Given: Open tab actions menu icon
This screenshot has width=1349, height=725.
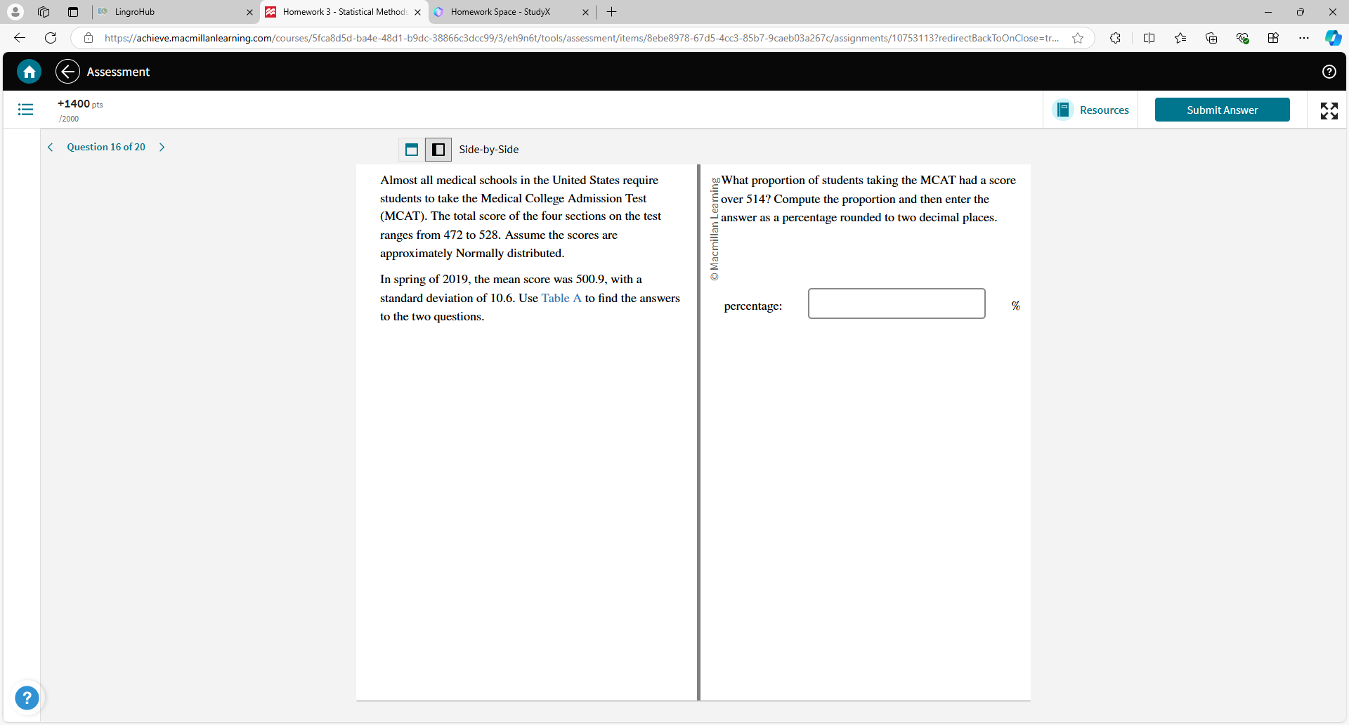Looking at the screenshot, I should click(73, 12).
